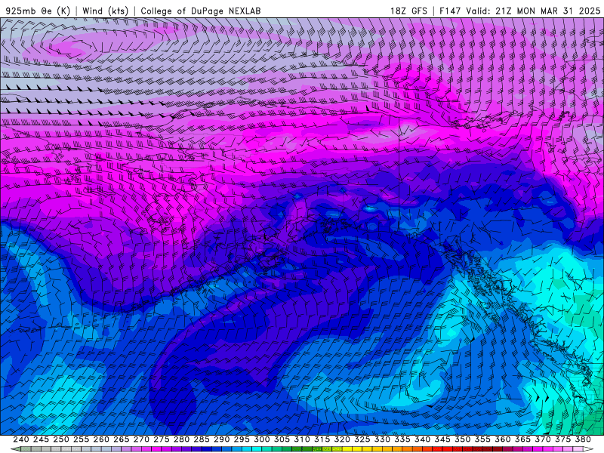
Task: Click the 280 value on the color scale
Action: (181, 439)
